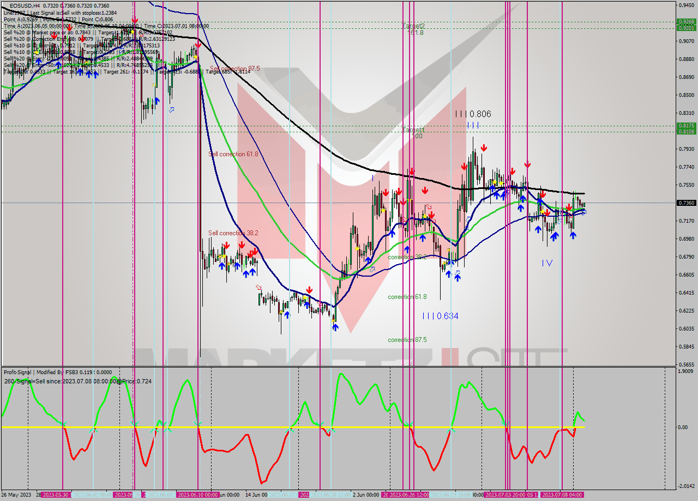Click current price tag 0.7360
This screenshot has height=501, width=698.
(x=687, y=203)
